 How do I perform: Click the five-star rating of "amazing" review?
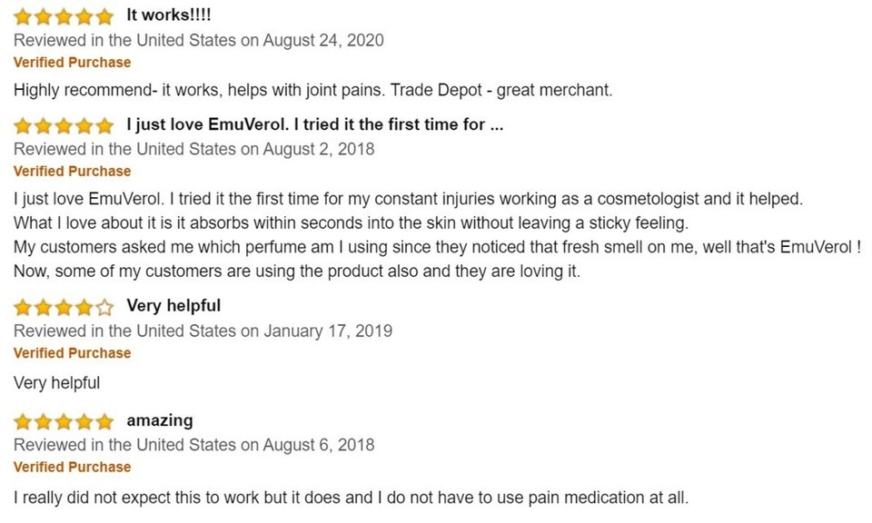[64, 421]
